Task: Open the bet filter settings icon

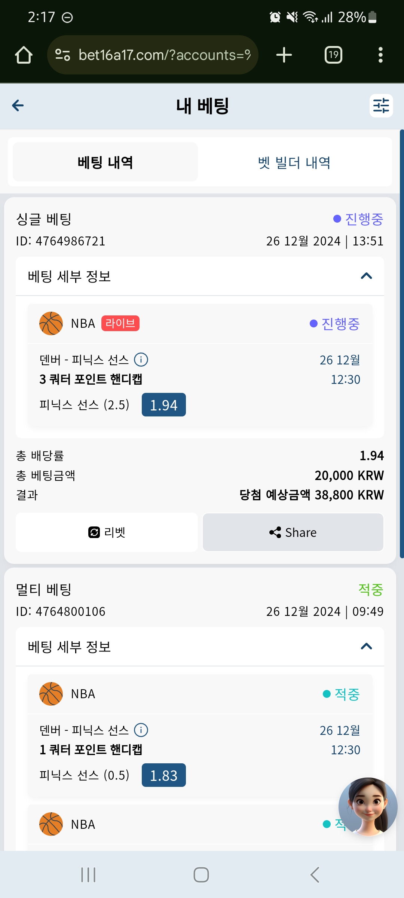Action: (381, 106)
